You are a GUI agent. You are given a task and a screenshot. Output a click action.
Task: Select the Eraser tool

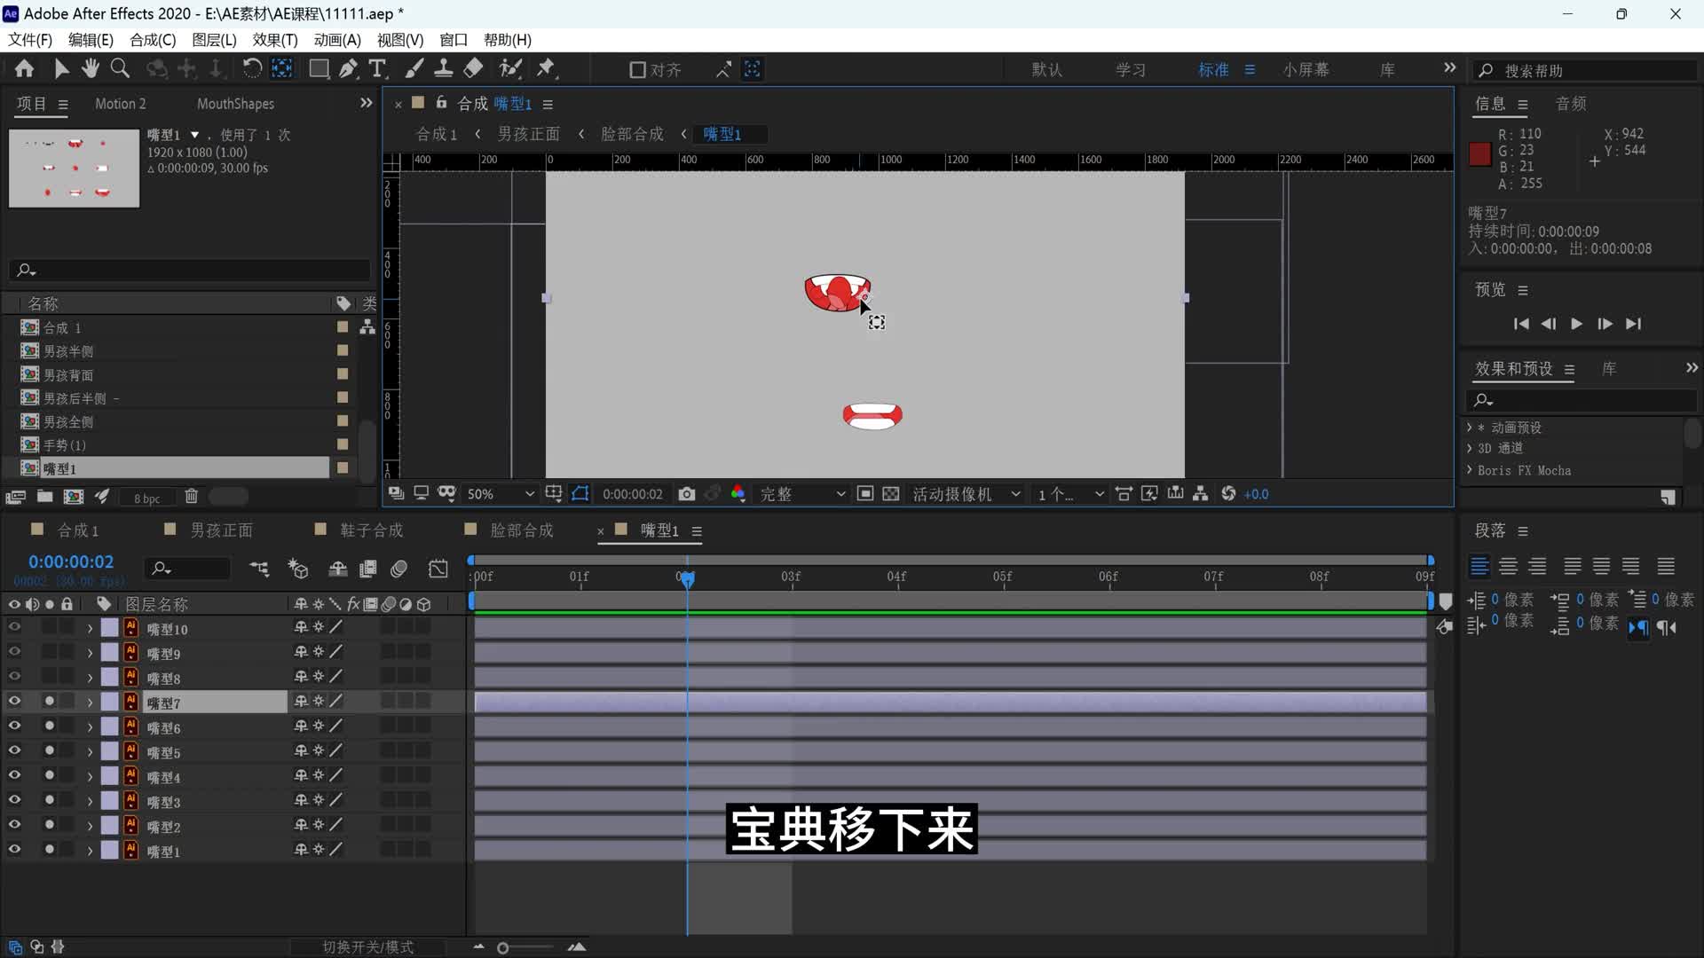[474, 68]
